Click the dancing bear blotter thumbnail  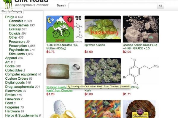[x=103, y=109]
